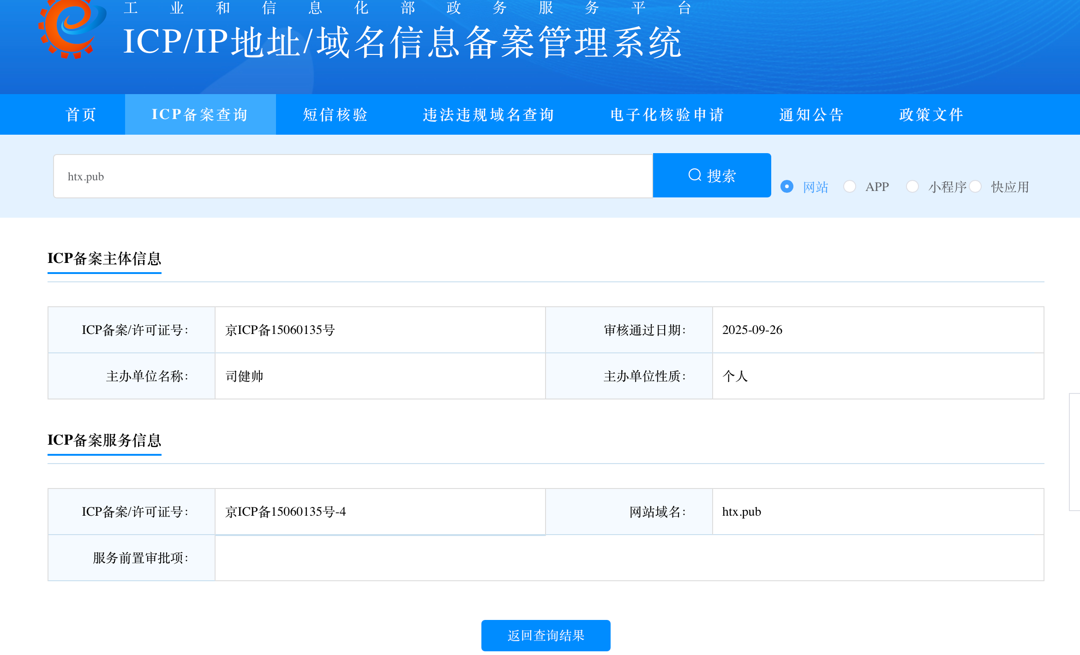The width and height of the screenshot is (1080, 655).
Task: Select the 快应用 radio option
Action: [975, 186]
